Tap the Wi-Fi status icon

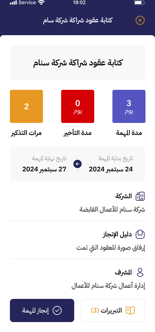tap(41, 2)
